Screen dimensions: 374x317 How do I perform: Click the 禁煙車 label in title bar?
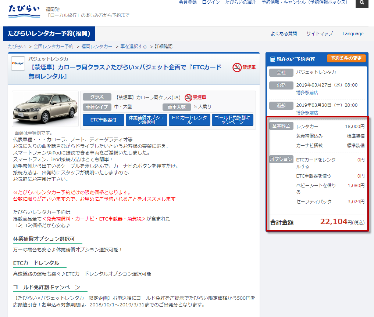[249, 68]
